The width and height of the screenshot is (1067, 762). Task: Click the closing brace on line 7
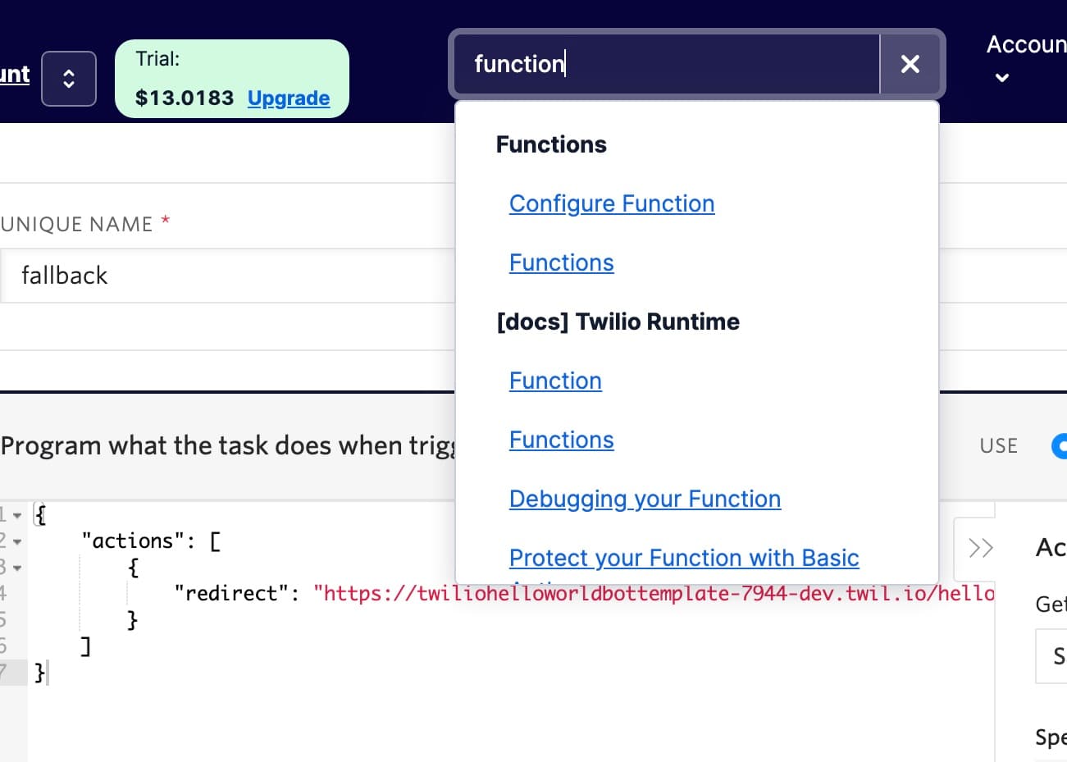(40, 673)
